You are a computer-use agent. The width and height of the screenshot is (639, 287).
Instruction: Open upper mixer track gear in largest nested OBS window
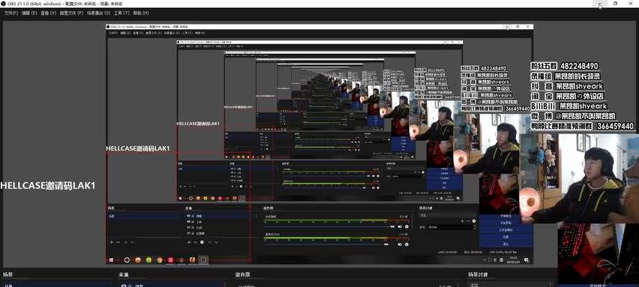coord(407,227)
